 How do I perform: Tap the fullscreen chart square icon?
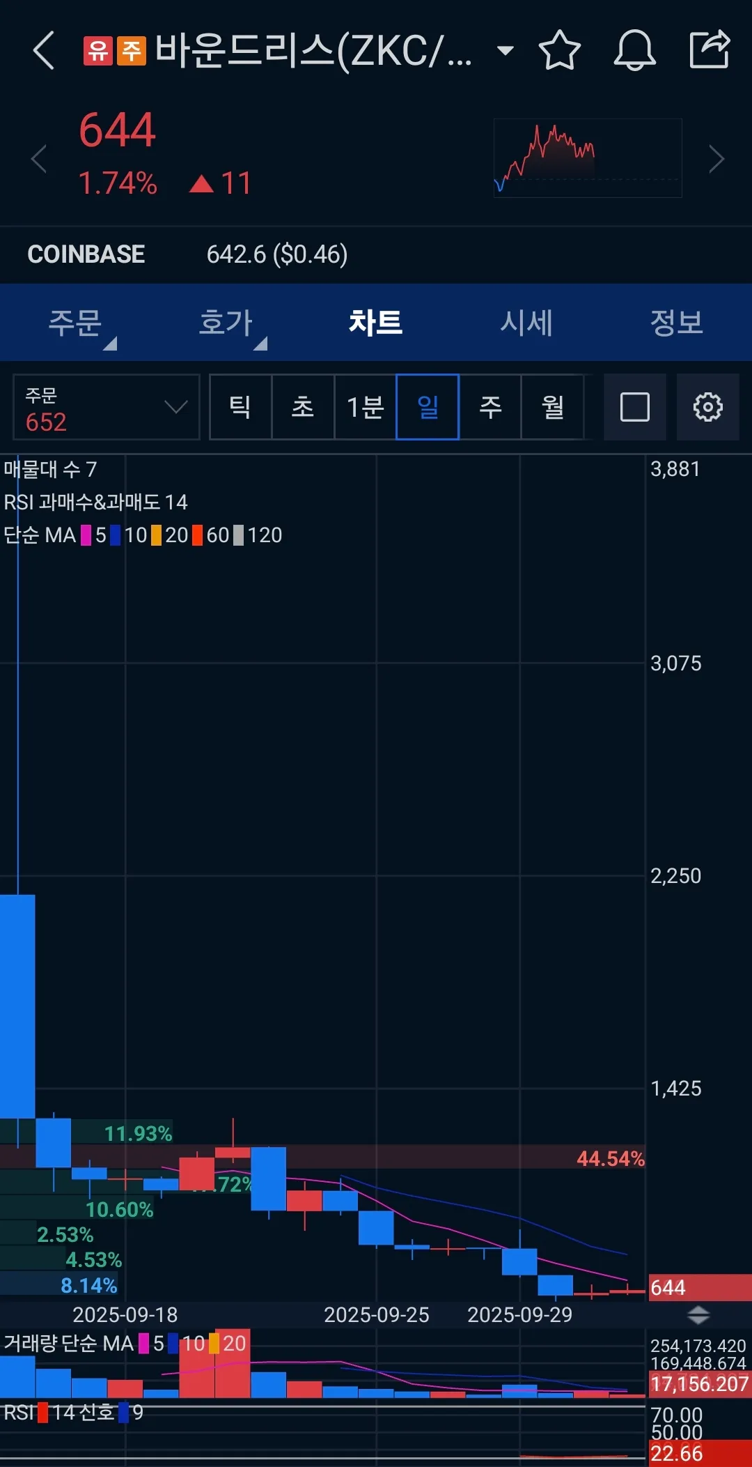point(634,407)
